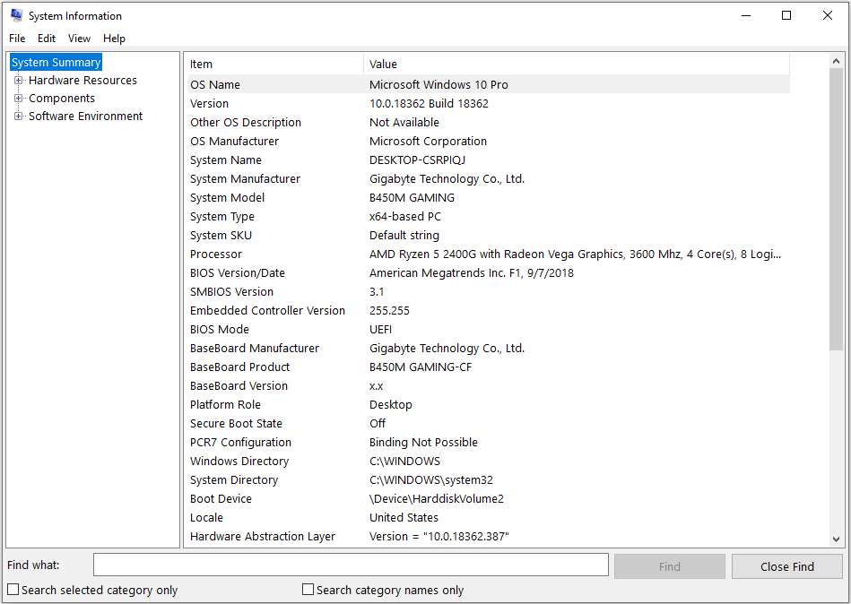Screen dimensions: 851x604
Task: Click the scroll-up arrow of the details list
Action: point(836,61)
